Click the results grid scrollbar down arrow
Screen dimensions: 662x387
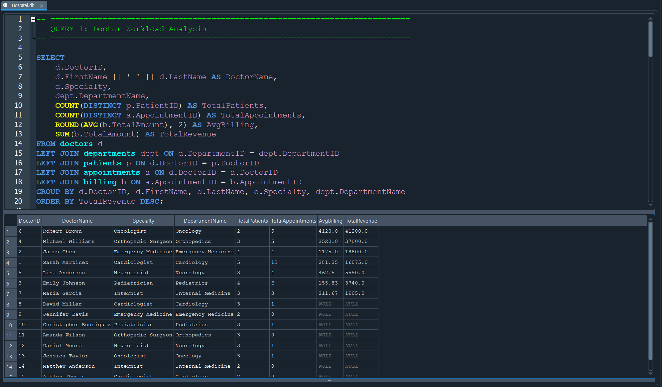[651, 374]
